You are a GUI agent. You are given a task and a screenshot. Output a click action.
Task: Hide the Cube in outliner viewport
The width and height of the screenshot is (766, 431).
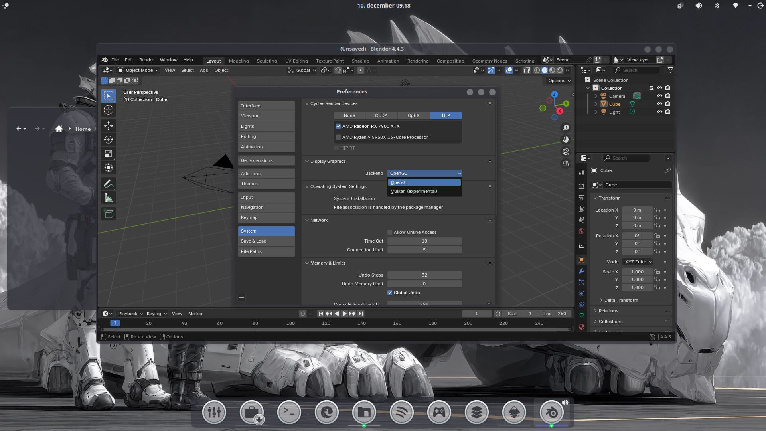[x=659, y=104]
